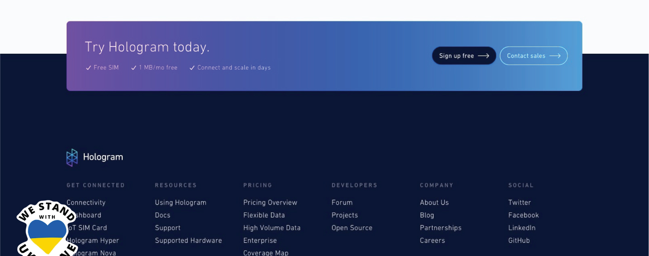Screen dimensions: 649x256
Task: Go to the Docs page
Action: tap(163, 215)
